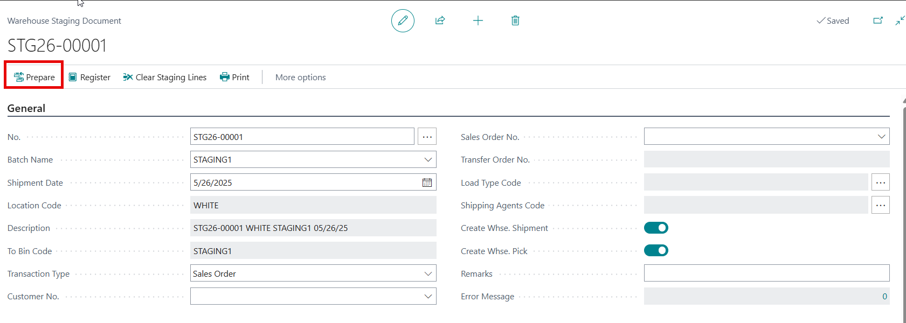The height and width of the screenshot is (323, 906).
Task: Click the pencil edit icon
Action: click(403, 21)
